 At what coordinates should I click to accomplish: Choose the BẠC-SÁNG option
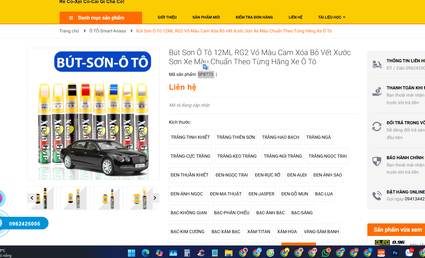tap(302, 213)
